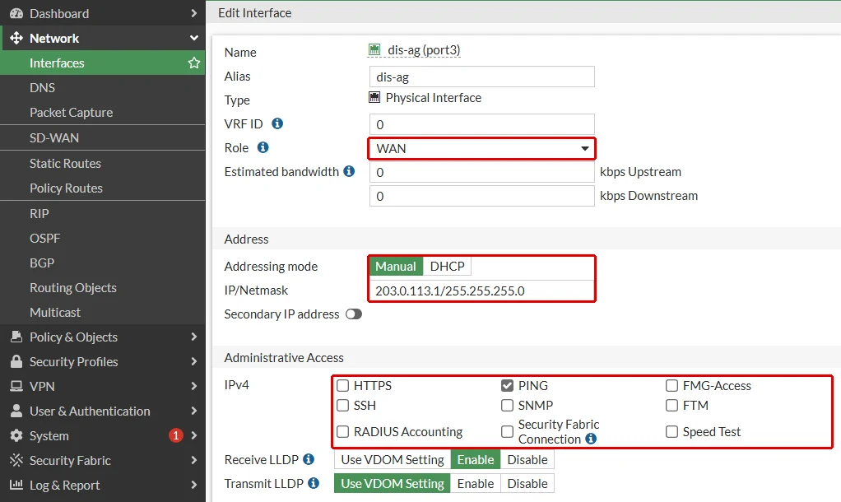
Task: Enable the FMG-Access checkbox
Action: (672, 386)
